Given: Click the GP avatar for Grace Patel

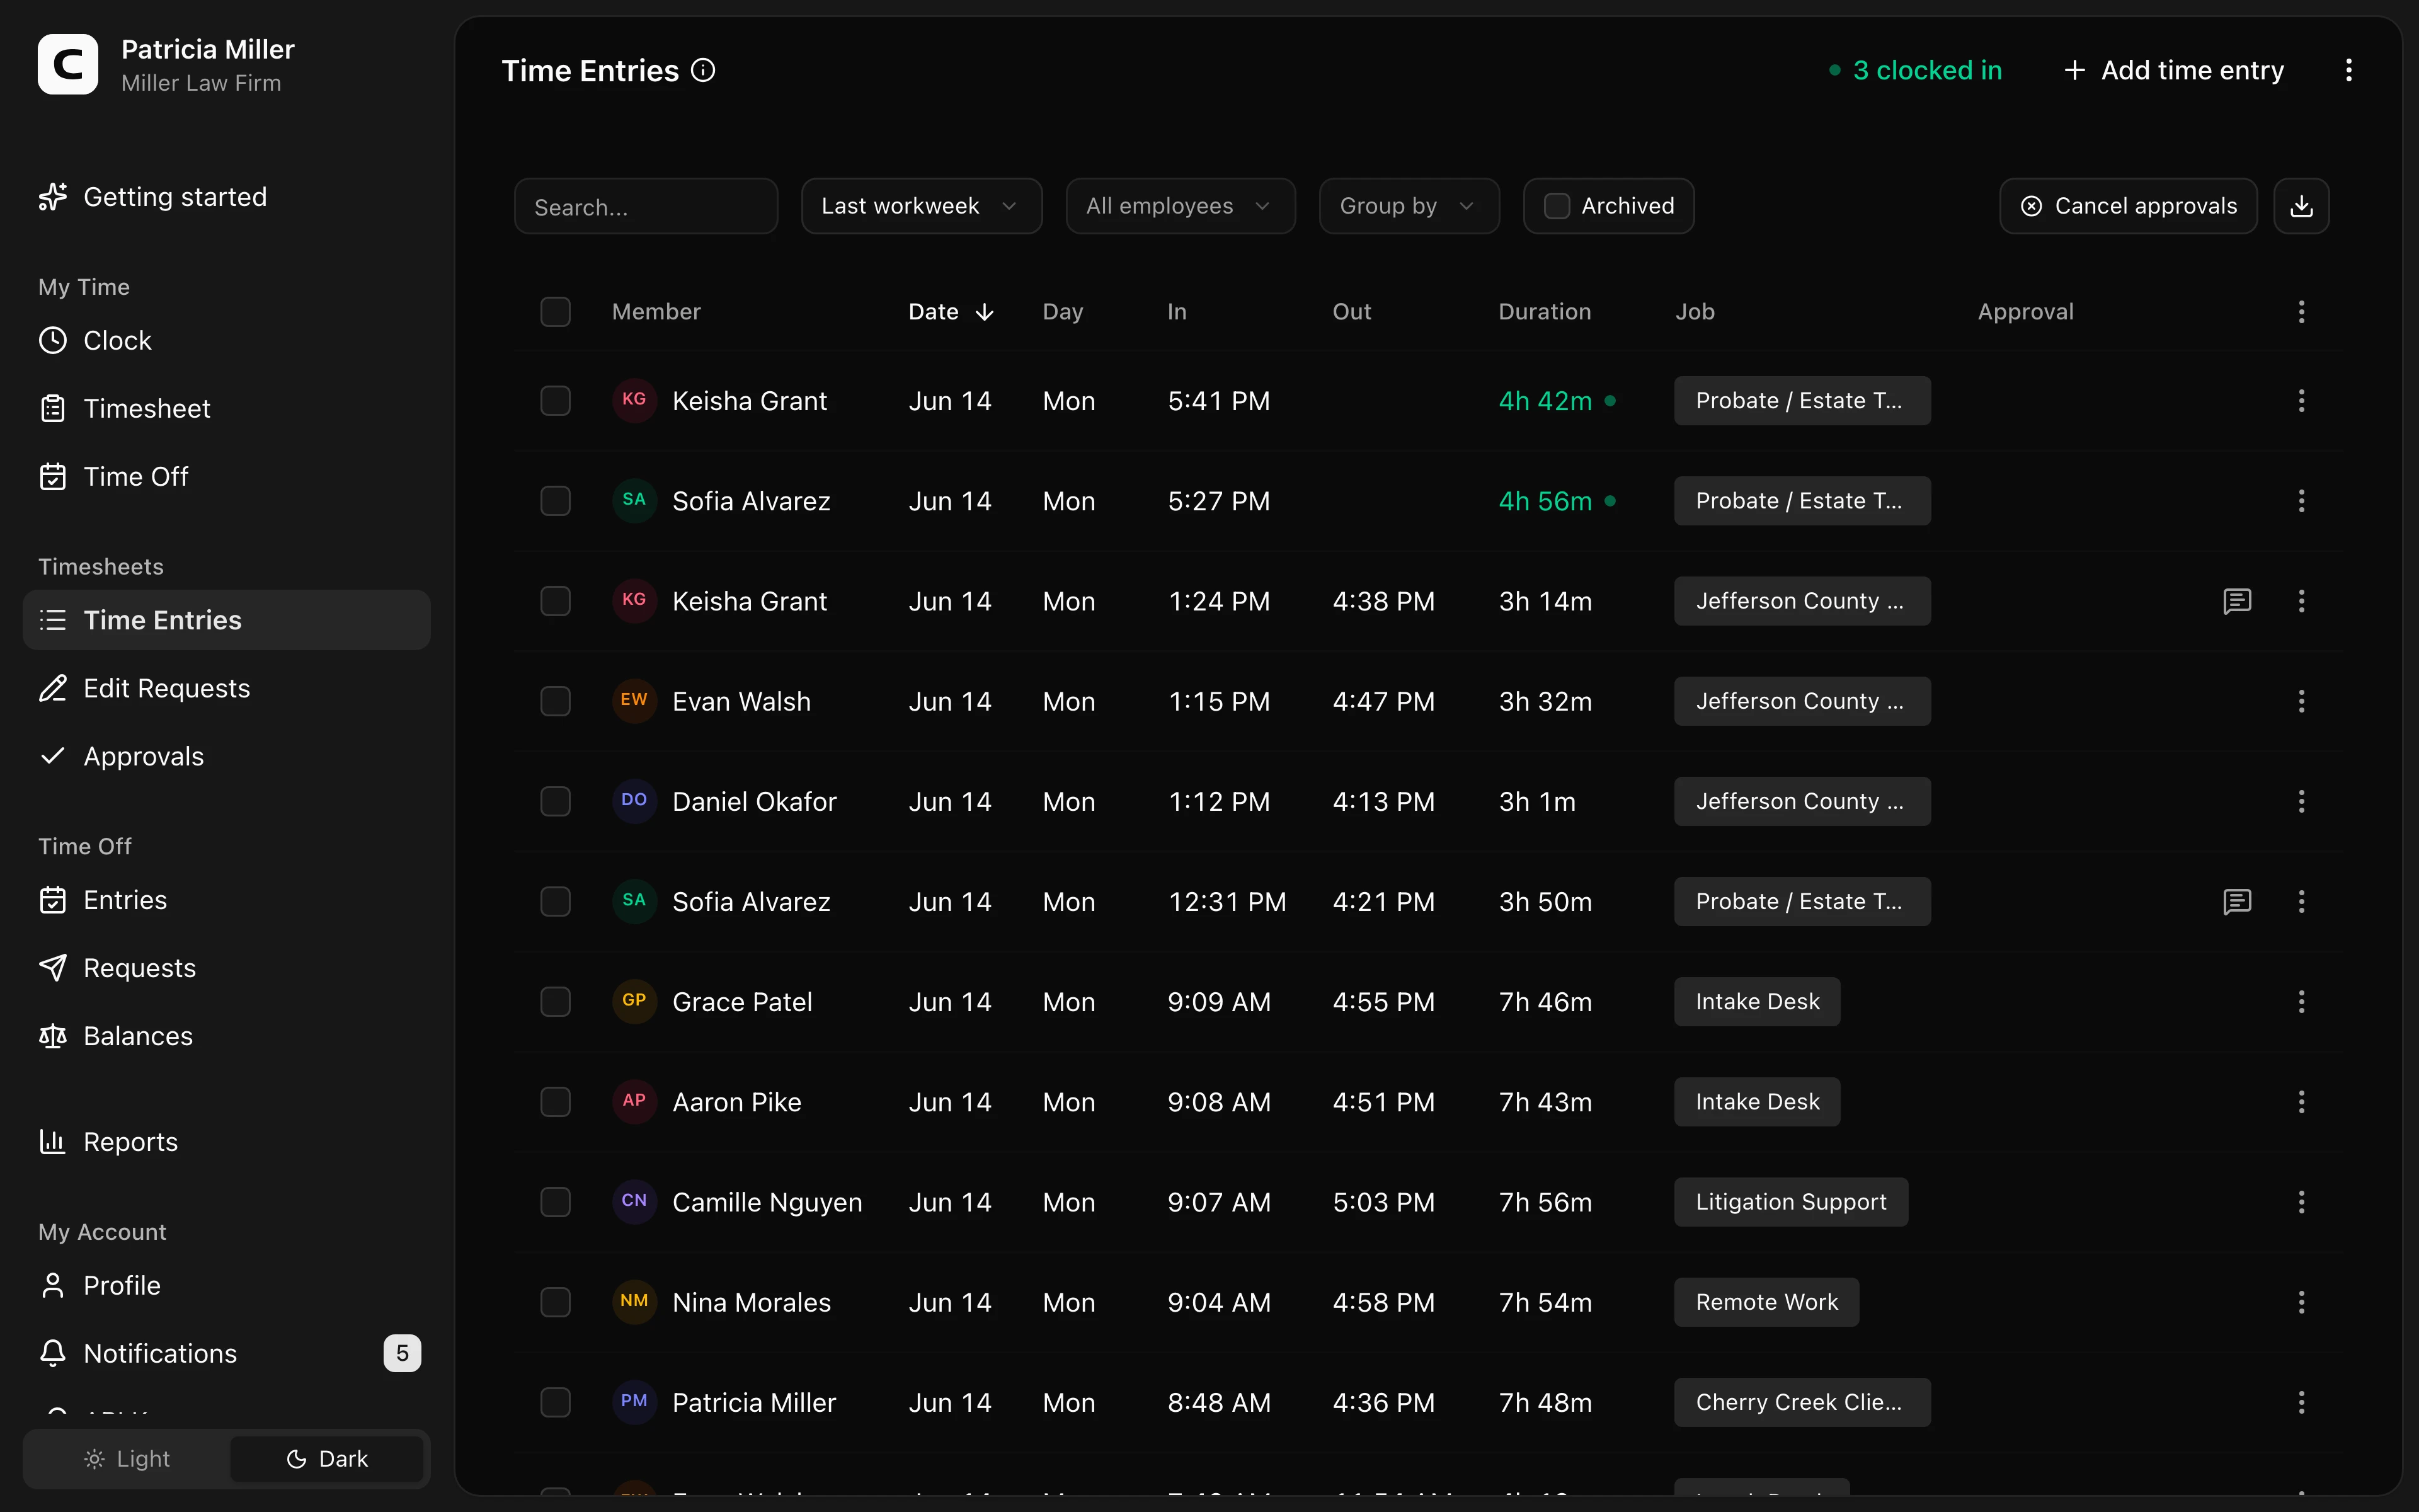Looking at the screenshot, I should [634, 1001].
